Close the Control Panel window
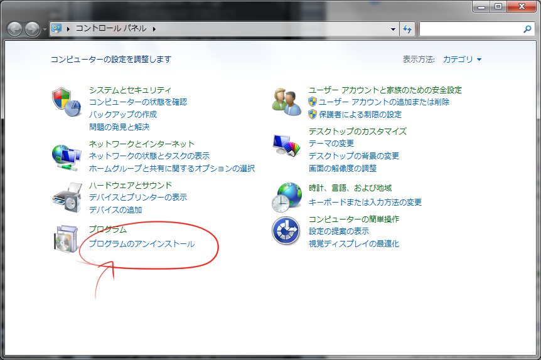541x360 pixels. [x=522, y=6]
